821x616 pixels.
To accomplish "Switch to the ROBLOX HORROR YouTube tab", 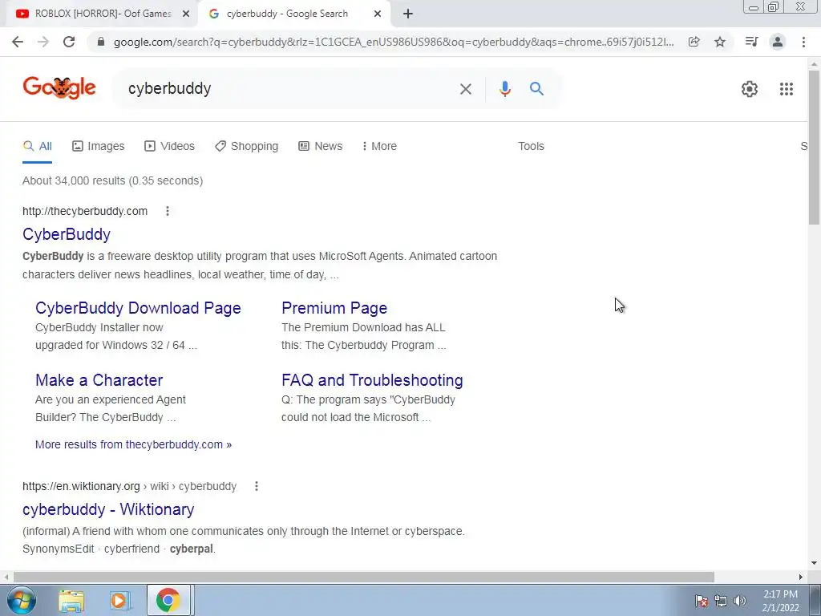I will [102, 14].
